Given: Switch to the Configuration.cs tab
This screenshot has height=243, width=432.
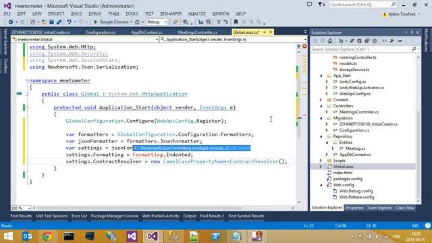Looking at the screenshot, I should [x=101, y=32].
